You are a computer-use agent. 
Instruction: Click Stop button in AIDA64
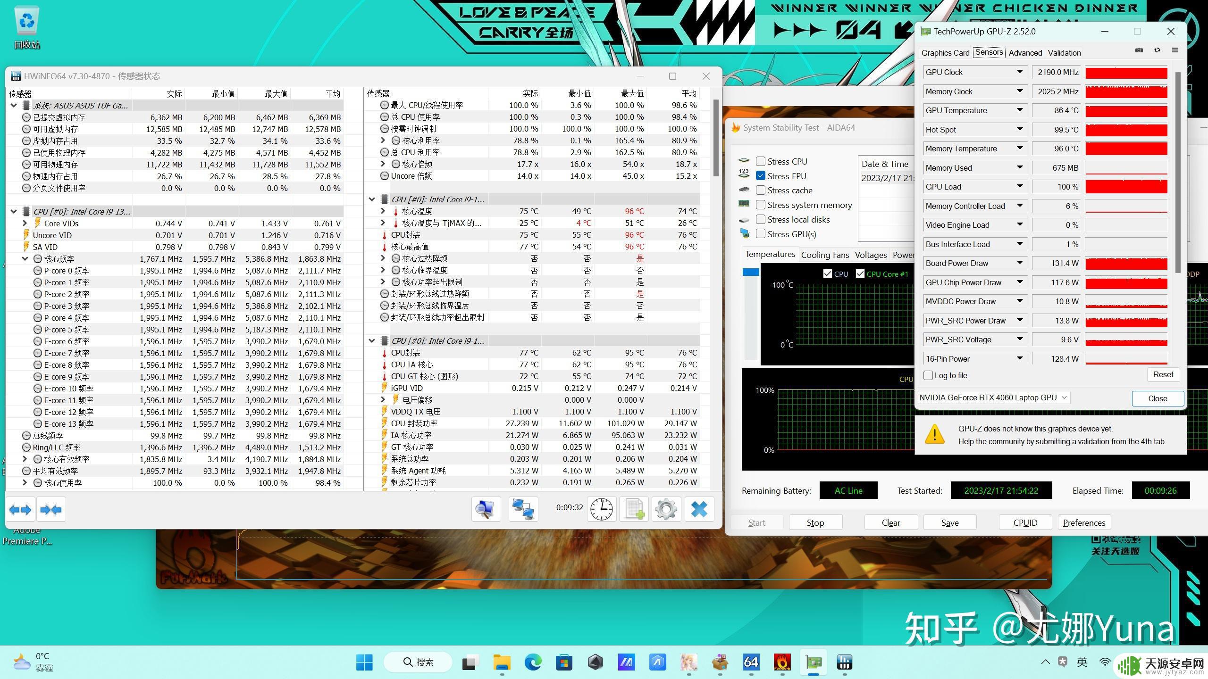[815, 522]
